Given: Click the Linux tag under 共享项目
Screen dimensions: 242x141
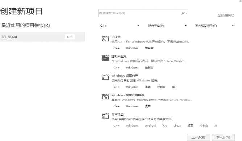Looking at the screenshot, I should tap(177, 125).
